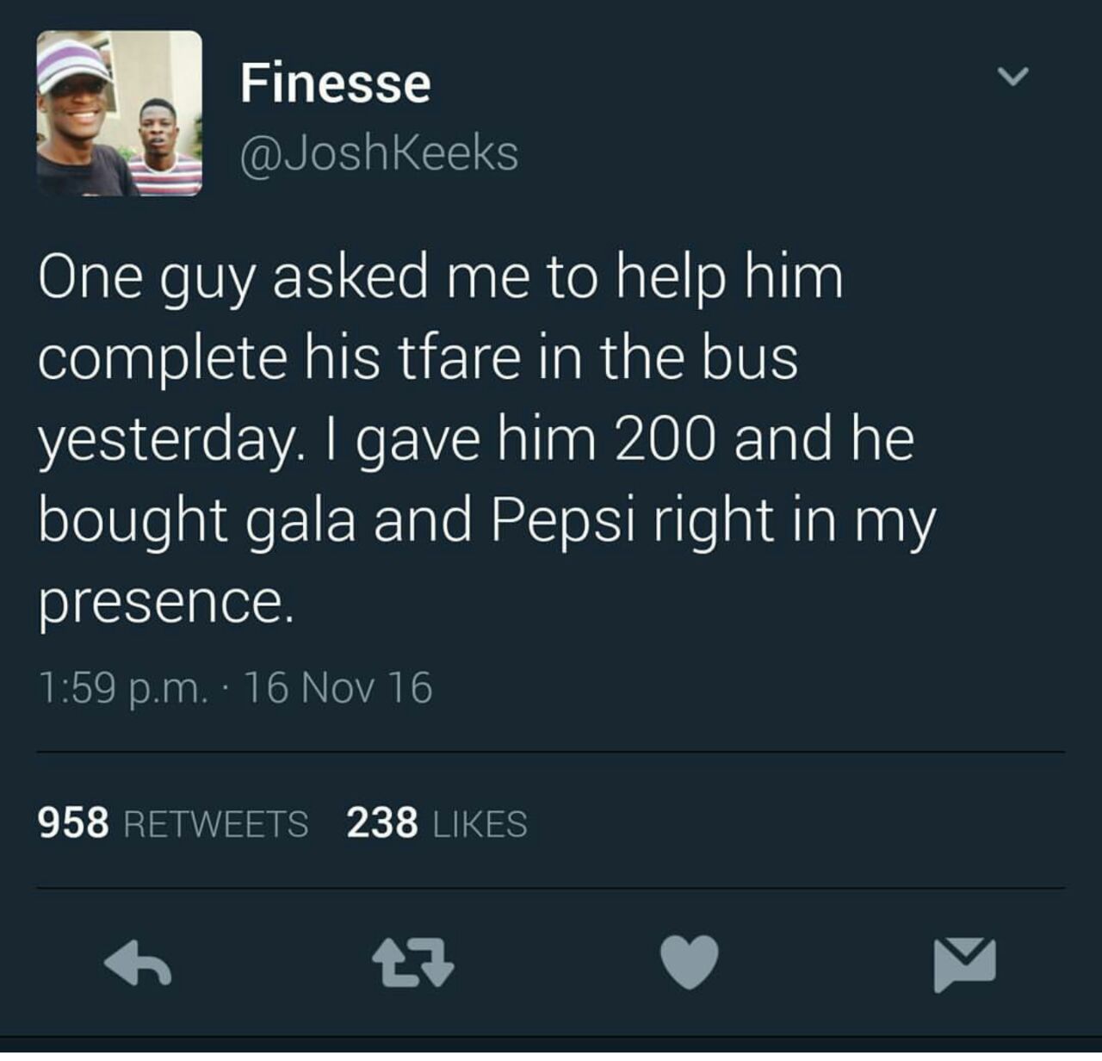Click the display name Finesse
The width and height of the screenshot is (1102, 1061).
click(335, 83)
